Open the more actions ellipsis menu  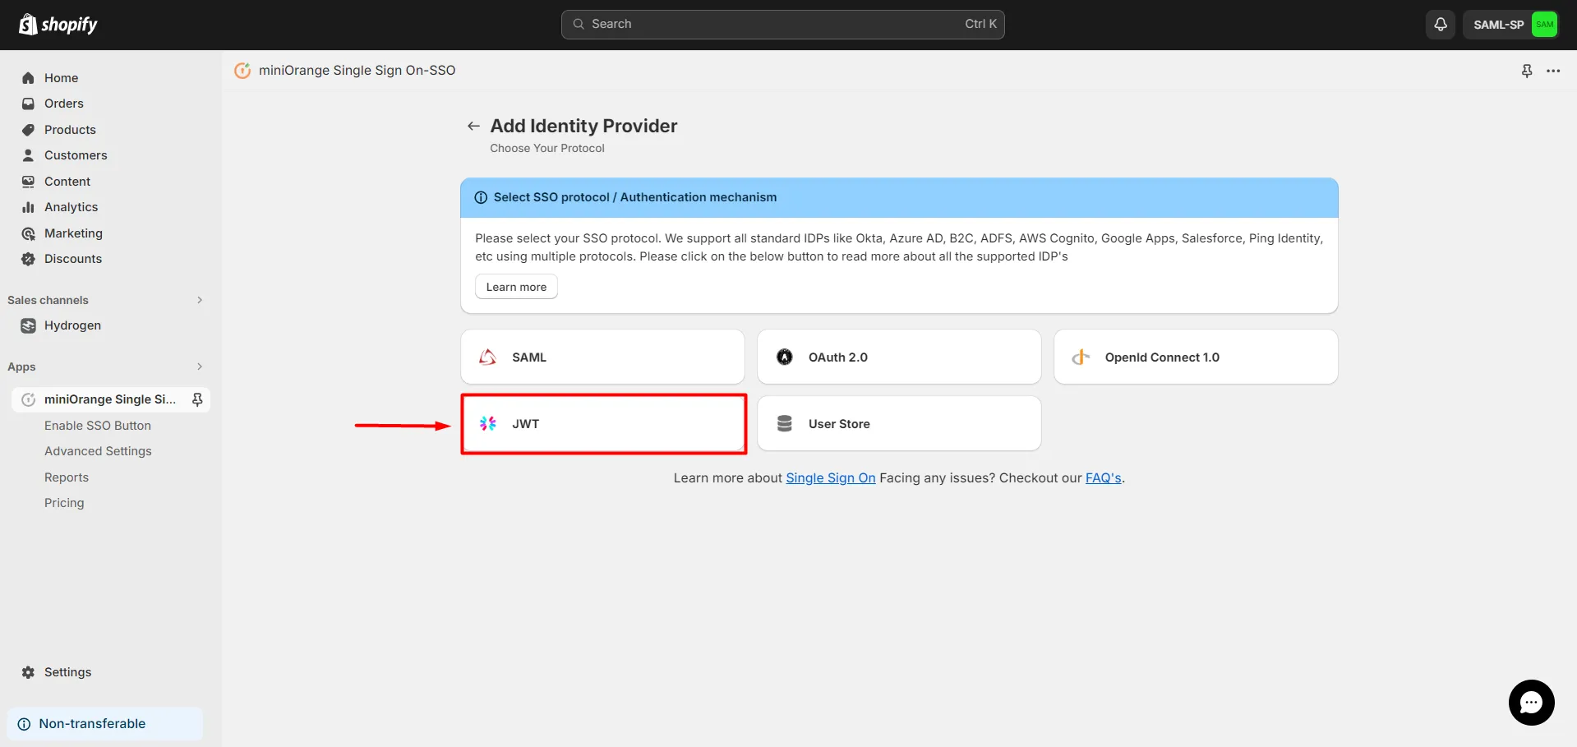click(1554, 71)
